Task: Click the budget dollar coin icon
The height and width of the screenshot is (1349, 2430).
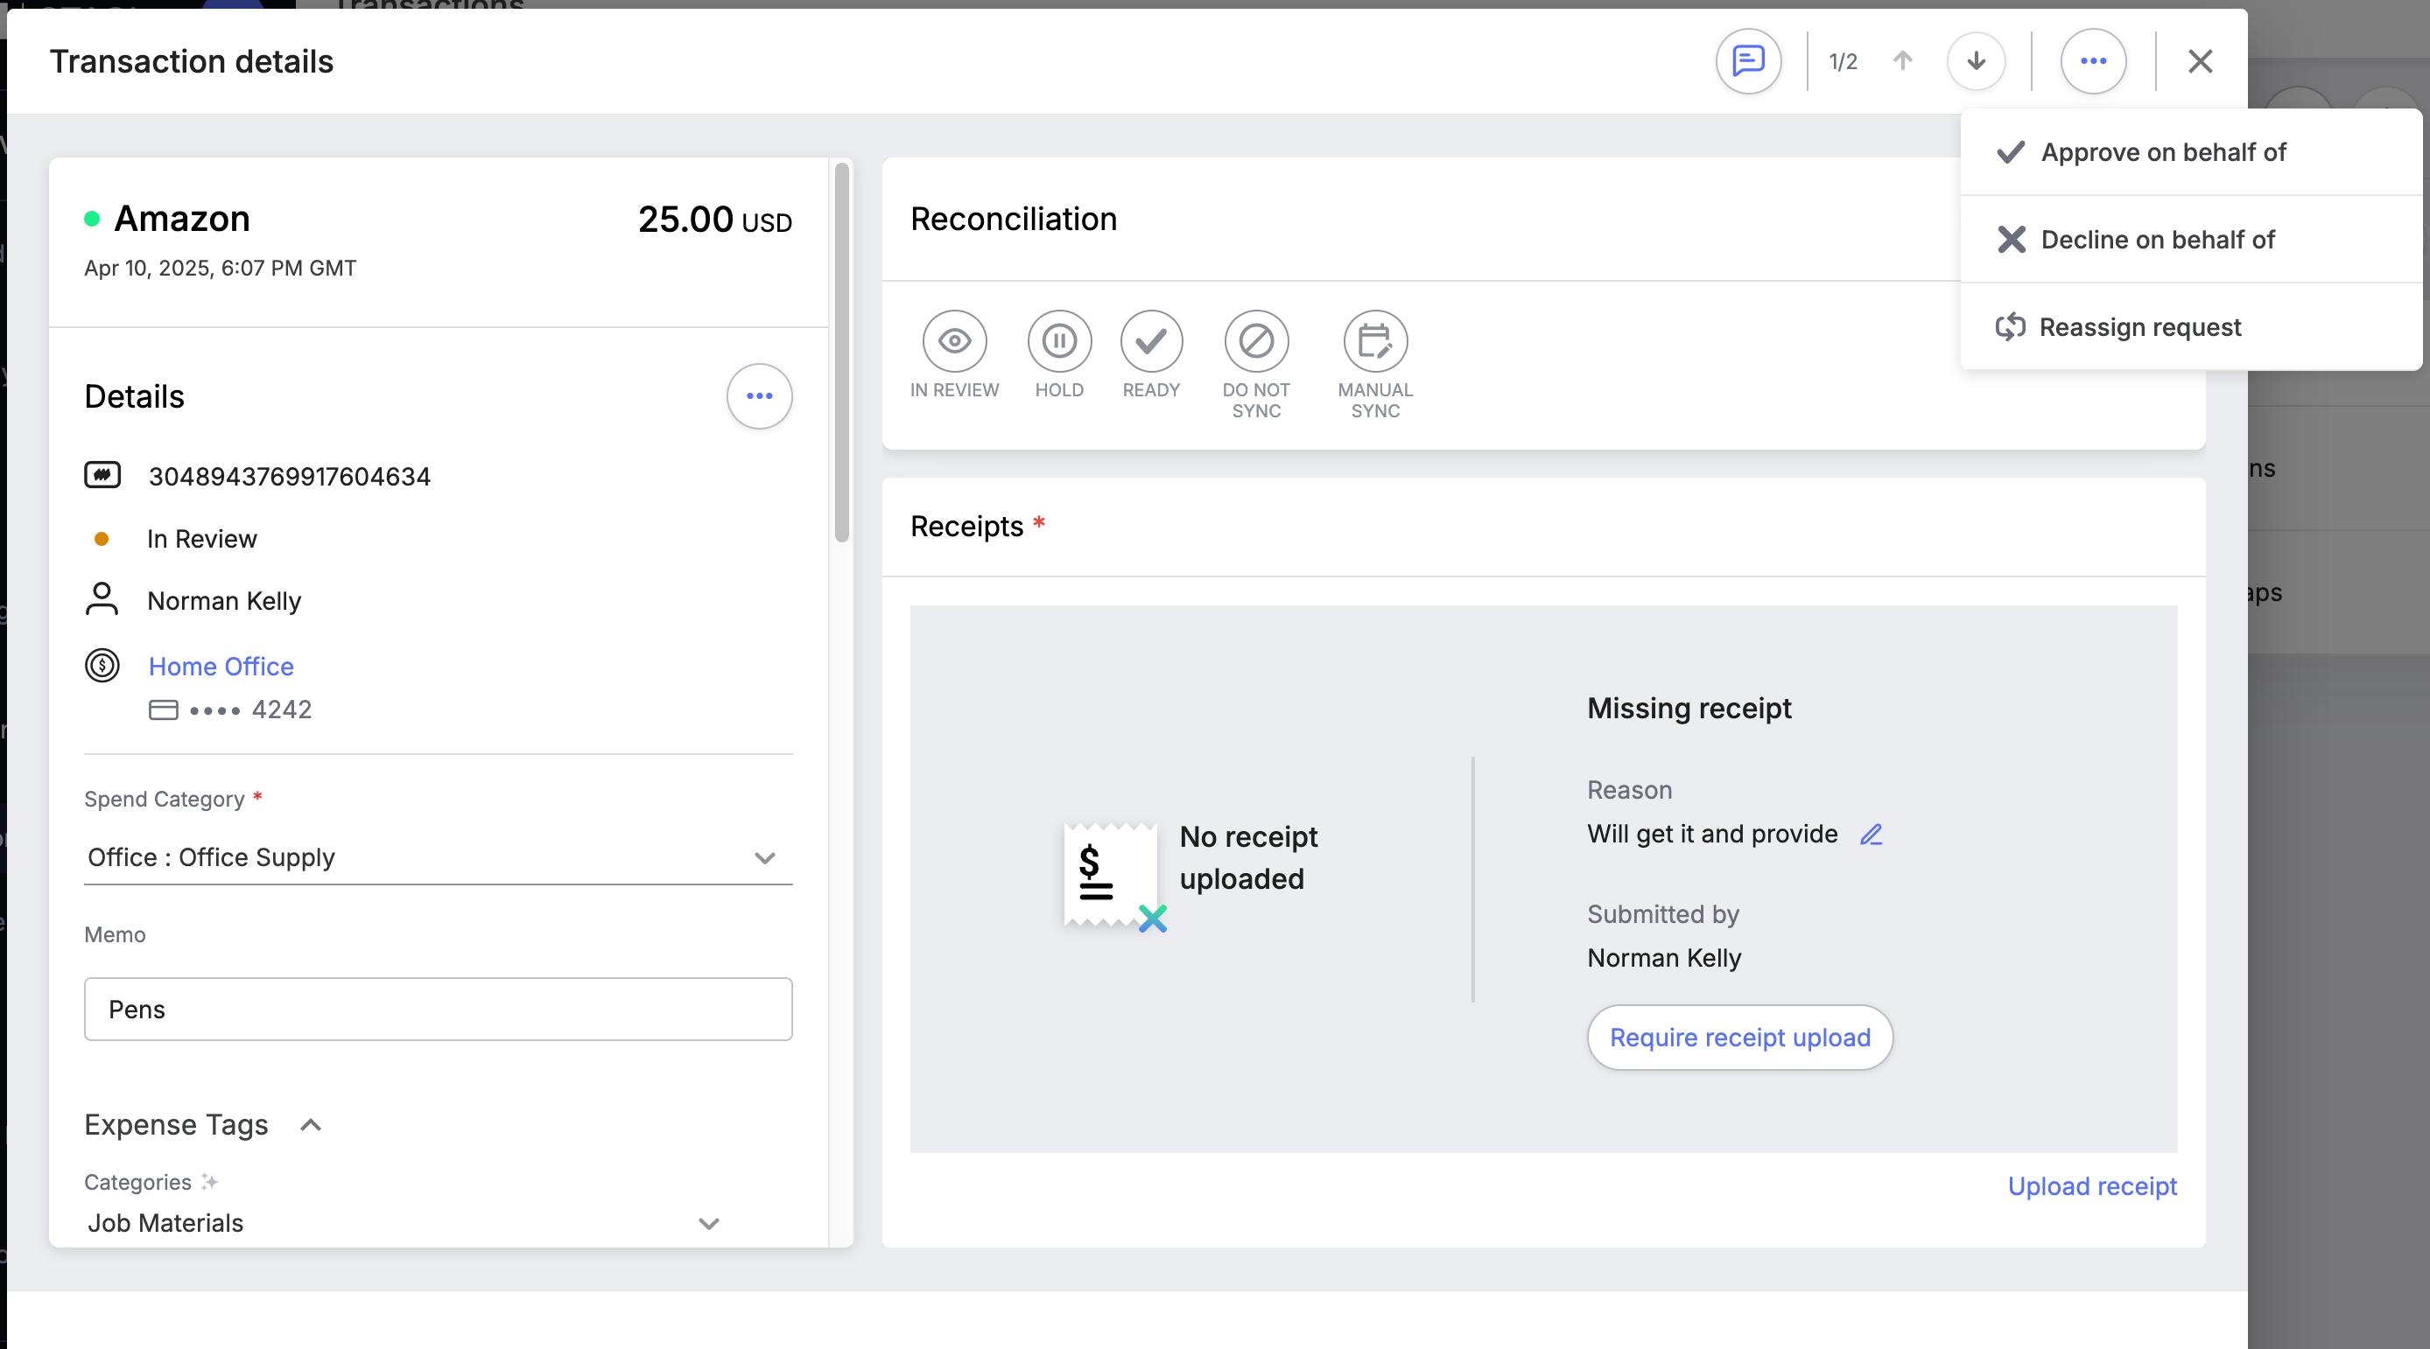Action: 102,666
